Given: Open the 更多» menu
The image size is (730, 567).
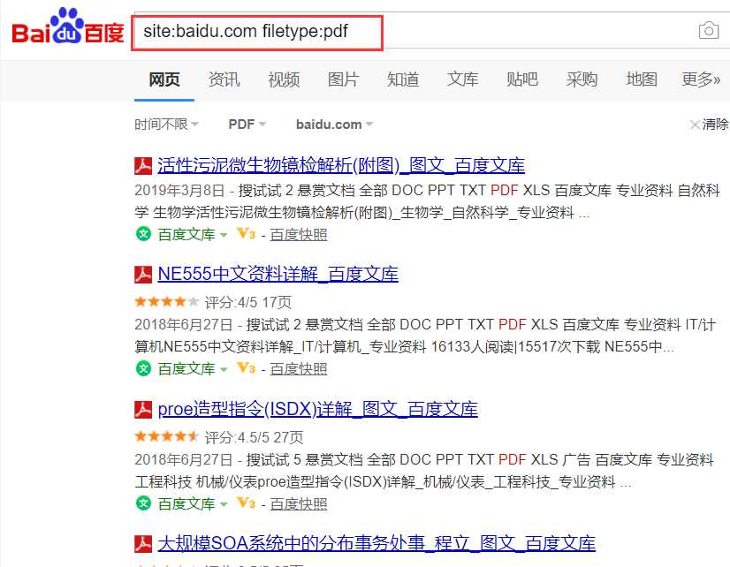Looking at the screenshot, I should point(701,79).
